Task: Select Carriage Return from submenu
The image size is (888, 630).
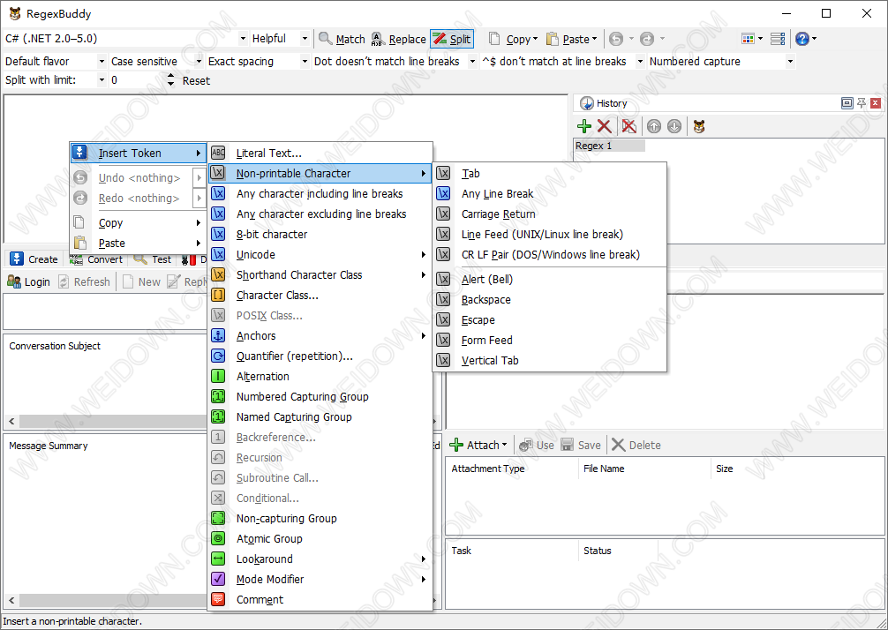Action: (x=549, y=214)
